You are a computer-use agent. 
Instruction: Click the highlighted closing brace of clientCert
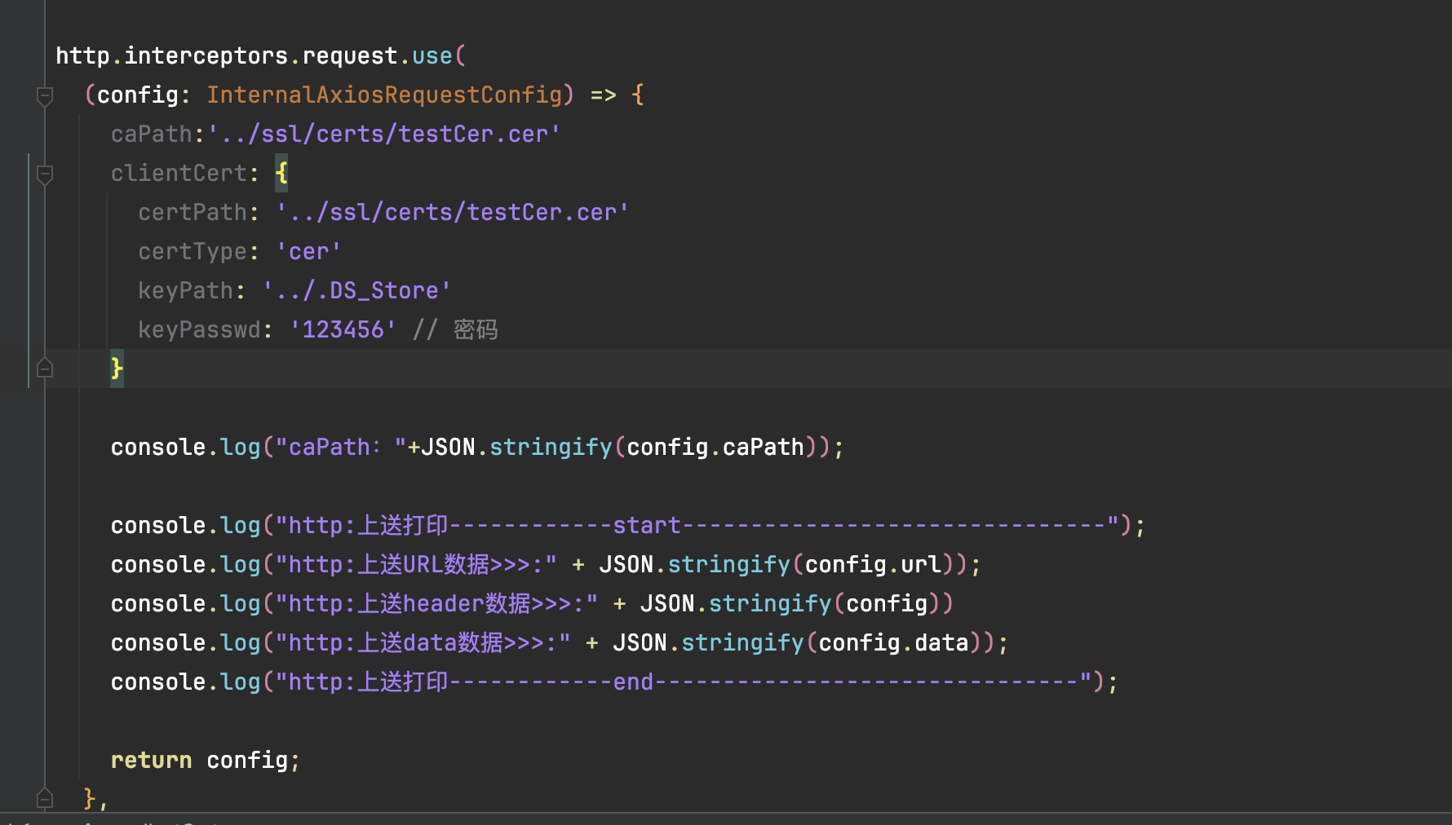[117, 368]
